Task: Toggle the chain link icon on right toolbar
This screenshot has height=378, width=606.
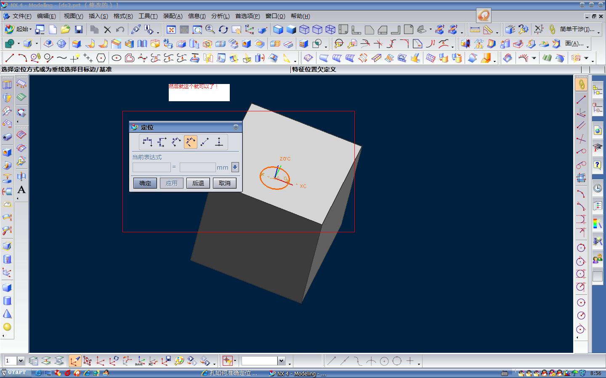Action: coord(581,84)
